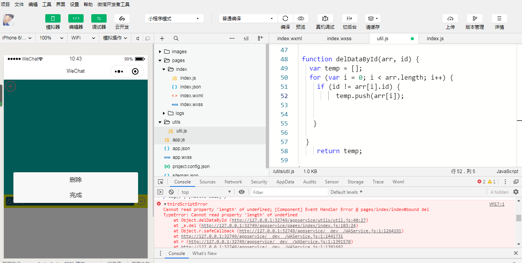Open the 普通编译 compile mode dropdown
Image resolution: width=522 pixels, height=263 pixels.
pos(248,18)
